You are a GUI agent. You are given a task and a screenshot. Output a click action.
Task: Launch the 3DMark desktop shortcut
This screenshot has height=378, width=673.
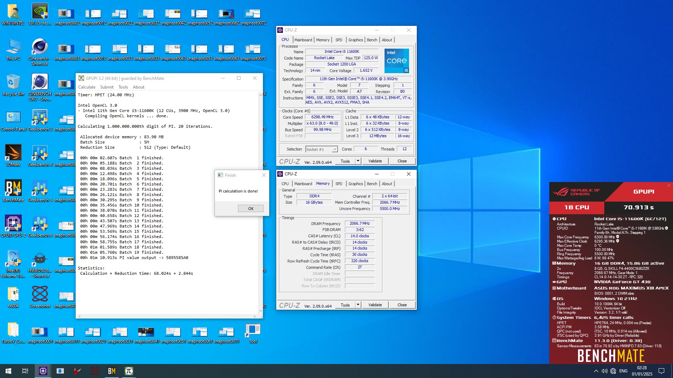point(13,156)
